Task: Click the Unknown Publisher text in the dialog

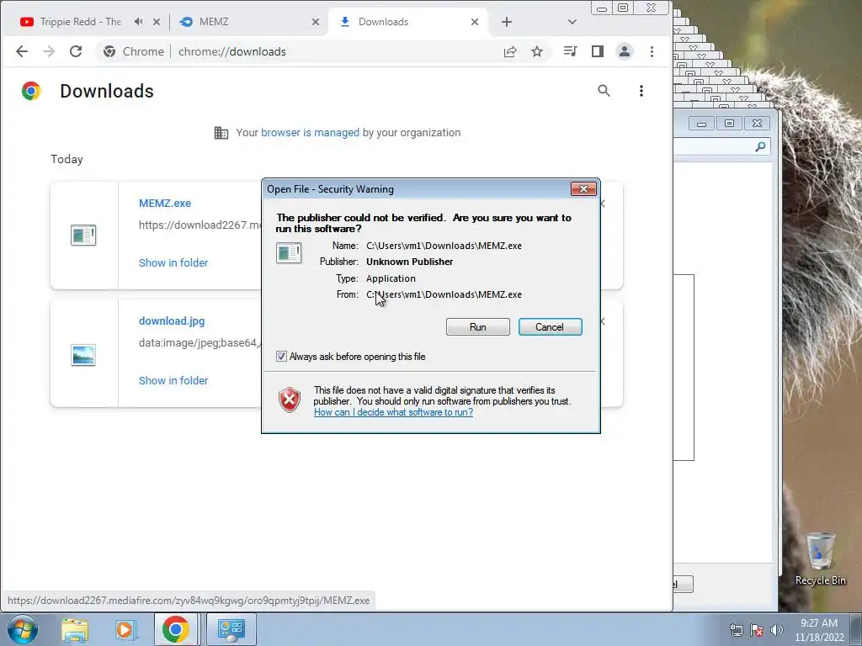Action: coord(410,262)
